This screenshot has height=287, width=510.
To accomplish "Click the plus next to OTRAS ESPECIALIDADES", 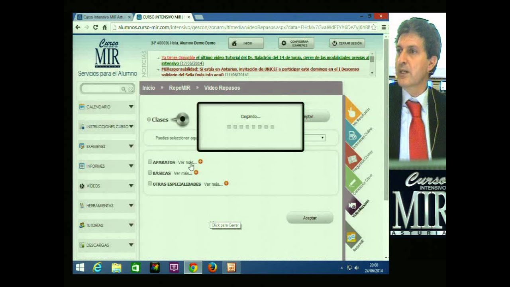I will (226, 183).
